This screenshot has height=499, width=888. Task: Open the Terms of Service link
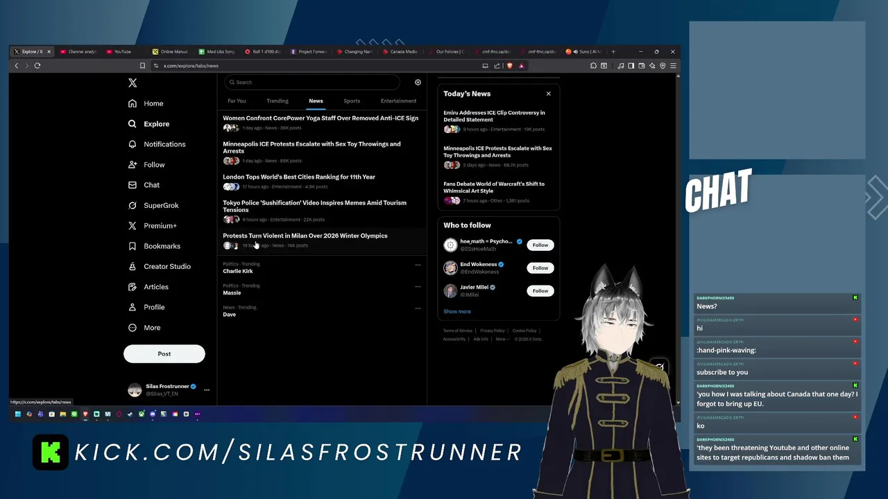(x=458, y=331)
